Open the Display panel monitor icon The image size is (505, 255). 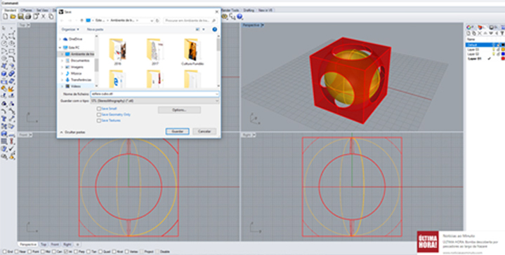[x=492, y=27]
